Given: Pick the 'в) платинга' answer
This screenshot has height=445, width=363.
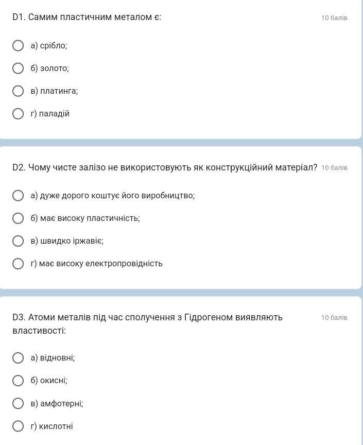Looking at the screenshot, I should [18, 91].
